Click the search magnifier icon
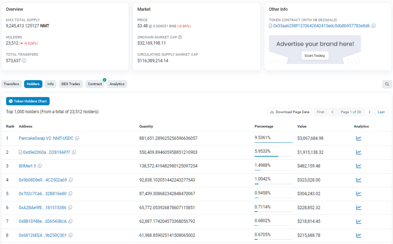Viewport: 393px width, 244px height. 387,84
